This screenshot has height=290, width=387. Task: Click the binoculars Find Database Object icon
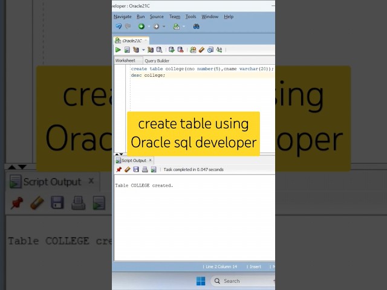click(196, 27)
